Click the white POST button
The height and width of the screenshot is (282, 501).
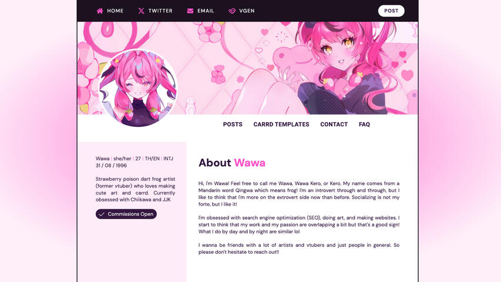391,11
